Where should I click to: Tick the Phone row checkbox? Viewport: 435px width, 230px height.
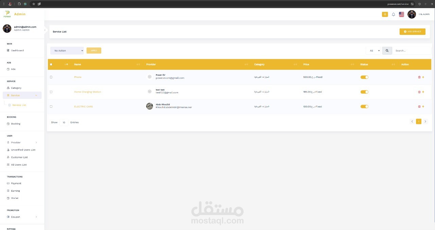51,77
